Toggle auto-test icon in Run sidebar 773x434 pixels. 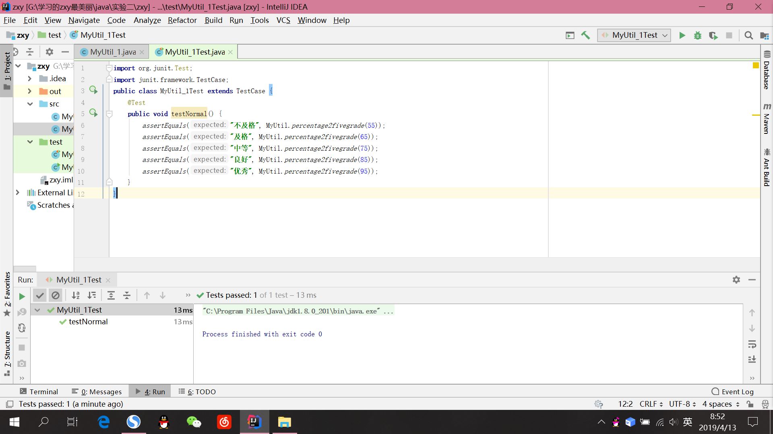pyautogui.click(x=22, y=328)
